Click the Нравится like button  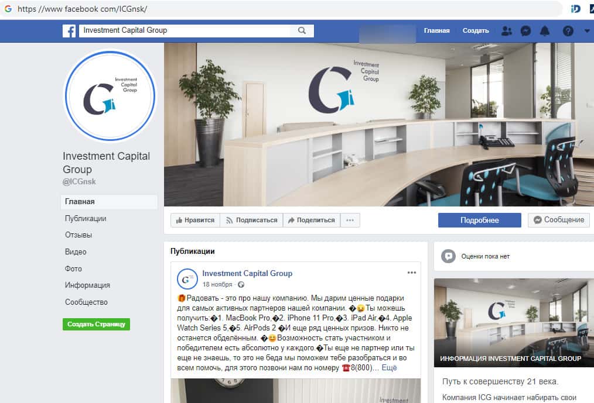(195, 221)
